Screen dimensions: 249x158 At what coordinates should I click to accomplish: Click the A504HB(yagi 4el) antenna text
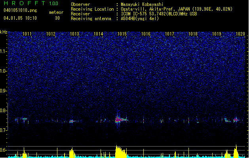140,19
